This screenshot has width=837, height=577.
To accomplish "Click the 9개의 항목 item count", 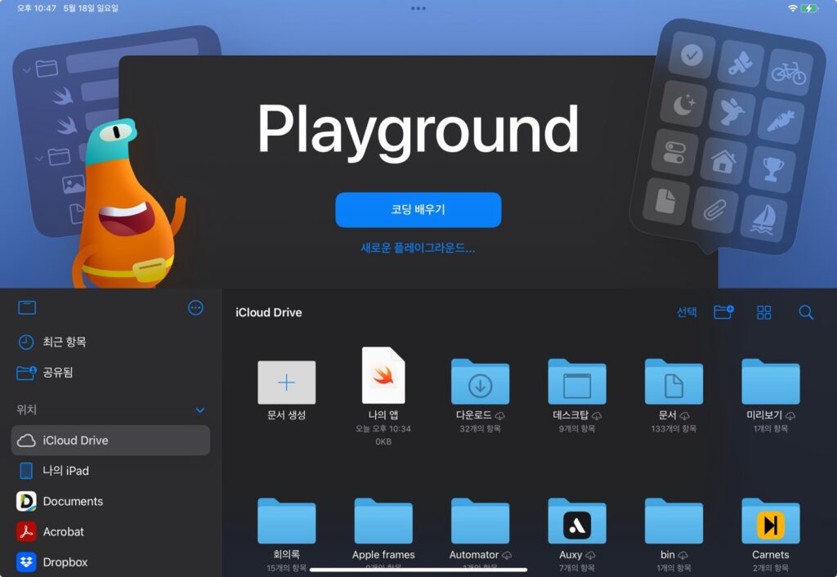I will point(576,428).
